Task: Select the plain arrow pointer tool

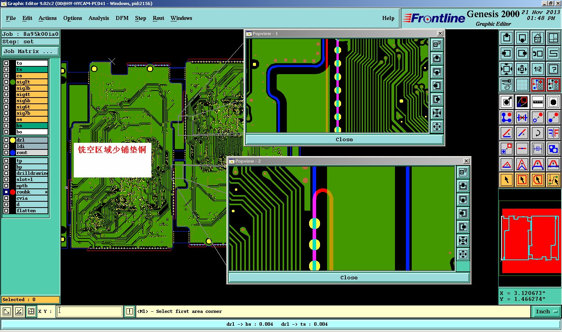Action: coord(507,180)
